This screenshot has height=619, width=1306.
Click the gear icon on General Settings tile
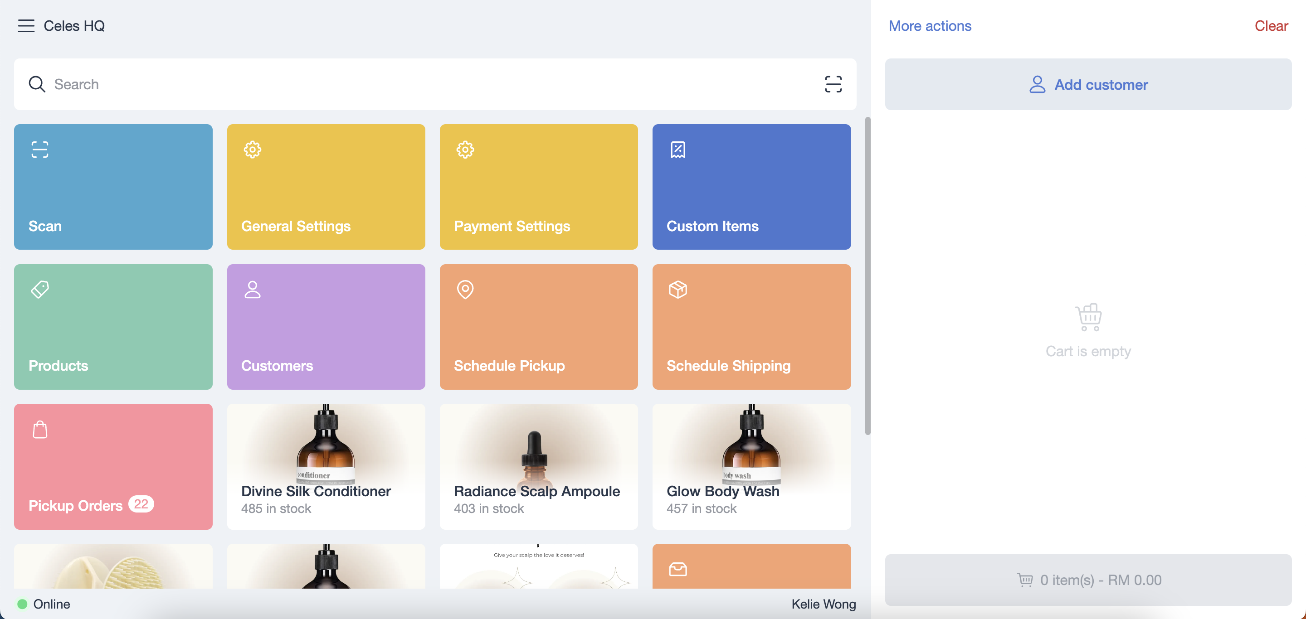(253, 150)
